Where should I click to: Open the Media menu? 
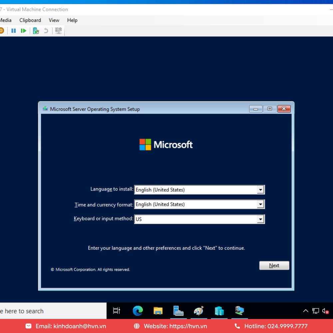tap(6, 20)
